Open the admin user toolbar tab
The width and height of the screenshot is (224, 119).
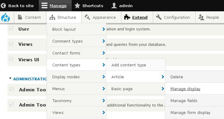[122, 6]
